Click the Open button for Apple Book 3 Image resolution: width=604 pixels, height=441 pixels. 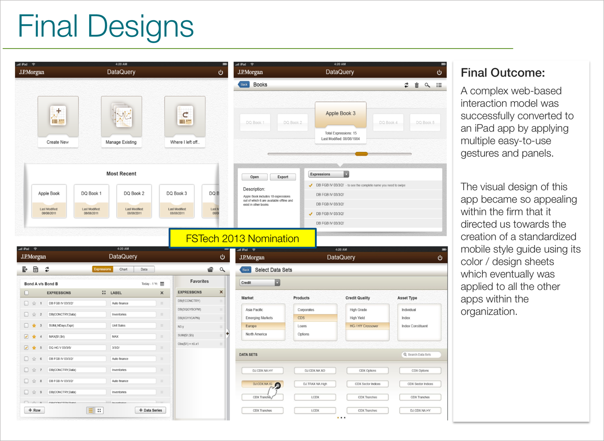click(x=255, y=177)
